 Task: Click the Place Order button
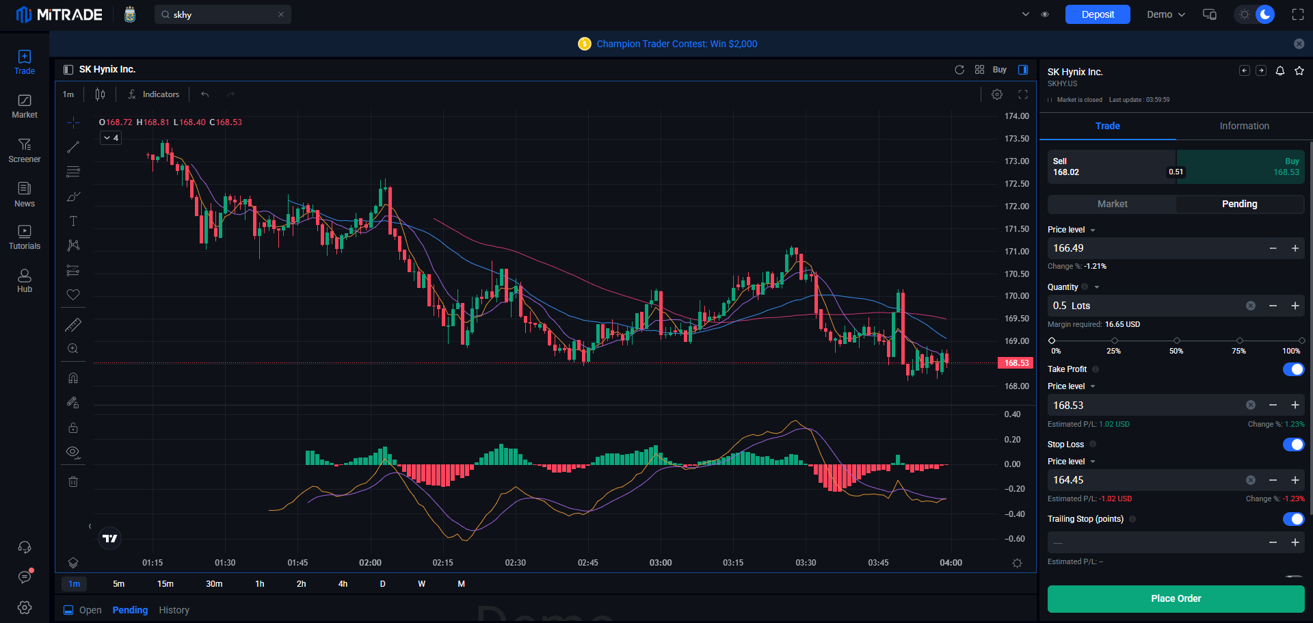(1176, 598)
